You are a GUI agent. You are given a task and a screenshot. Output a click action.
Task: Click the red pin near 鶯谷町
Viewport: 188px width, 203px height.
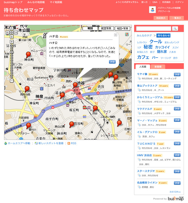(x=71, y=125)
